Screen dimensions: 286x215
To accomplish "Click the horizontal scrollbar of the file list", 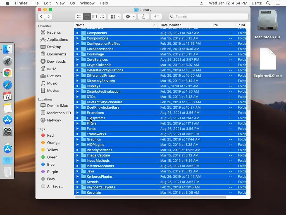I will coord(151,197).
